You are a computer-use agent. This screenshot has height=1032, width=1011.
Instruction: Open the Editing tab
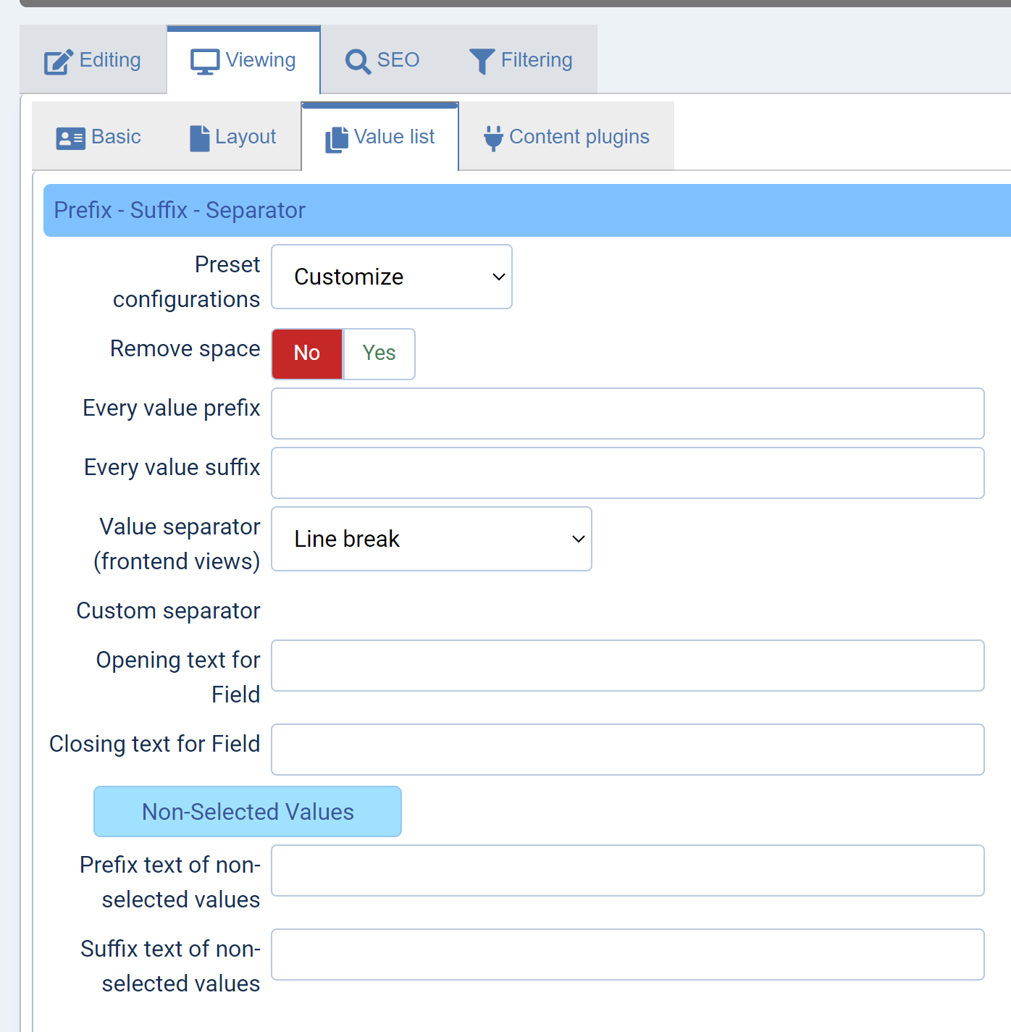tap(93, 60)
